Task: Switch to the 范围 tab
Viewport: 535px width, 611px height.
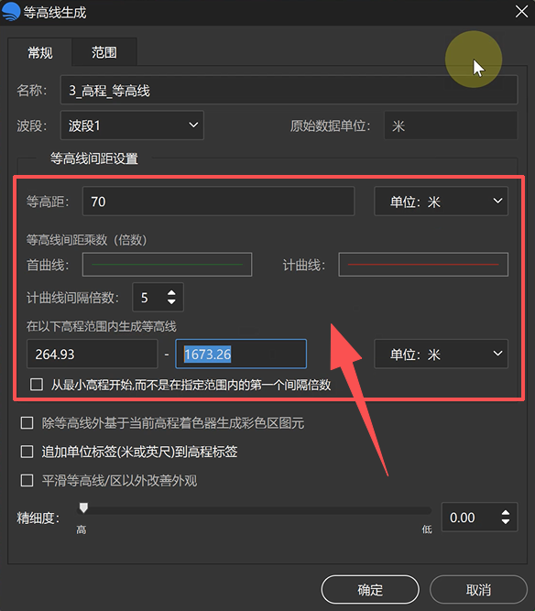Action: coord(104,52)
